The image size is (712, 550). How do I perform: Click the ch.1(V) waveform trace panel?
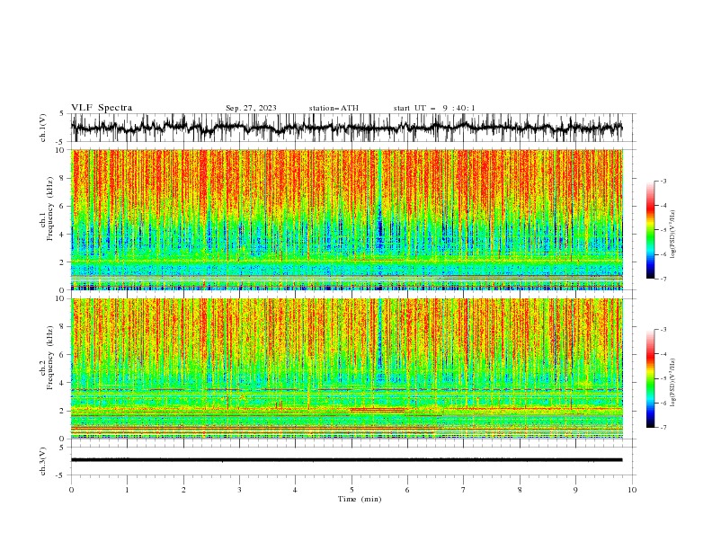tap(347, 128)
